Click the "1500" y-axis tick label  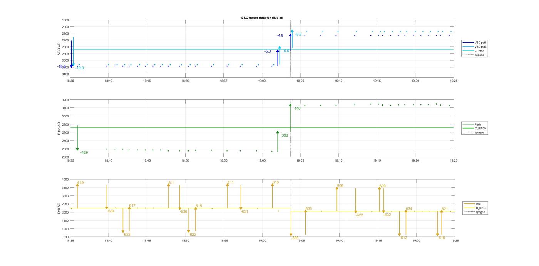coord(65,221)
